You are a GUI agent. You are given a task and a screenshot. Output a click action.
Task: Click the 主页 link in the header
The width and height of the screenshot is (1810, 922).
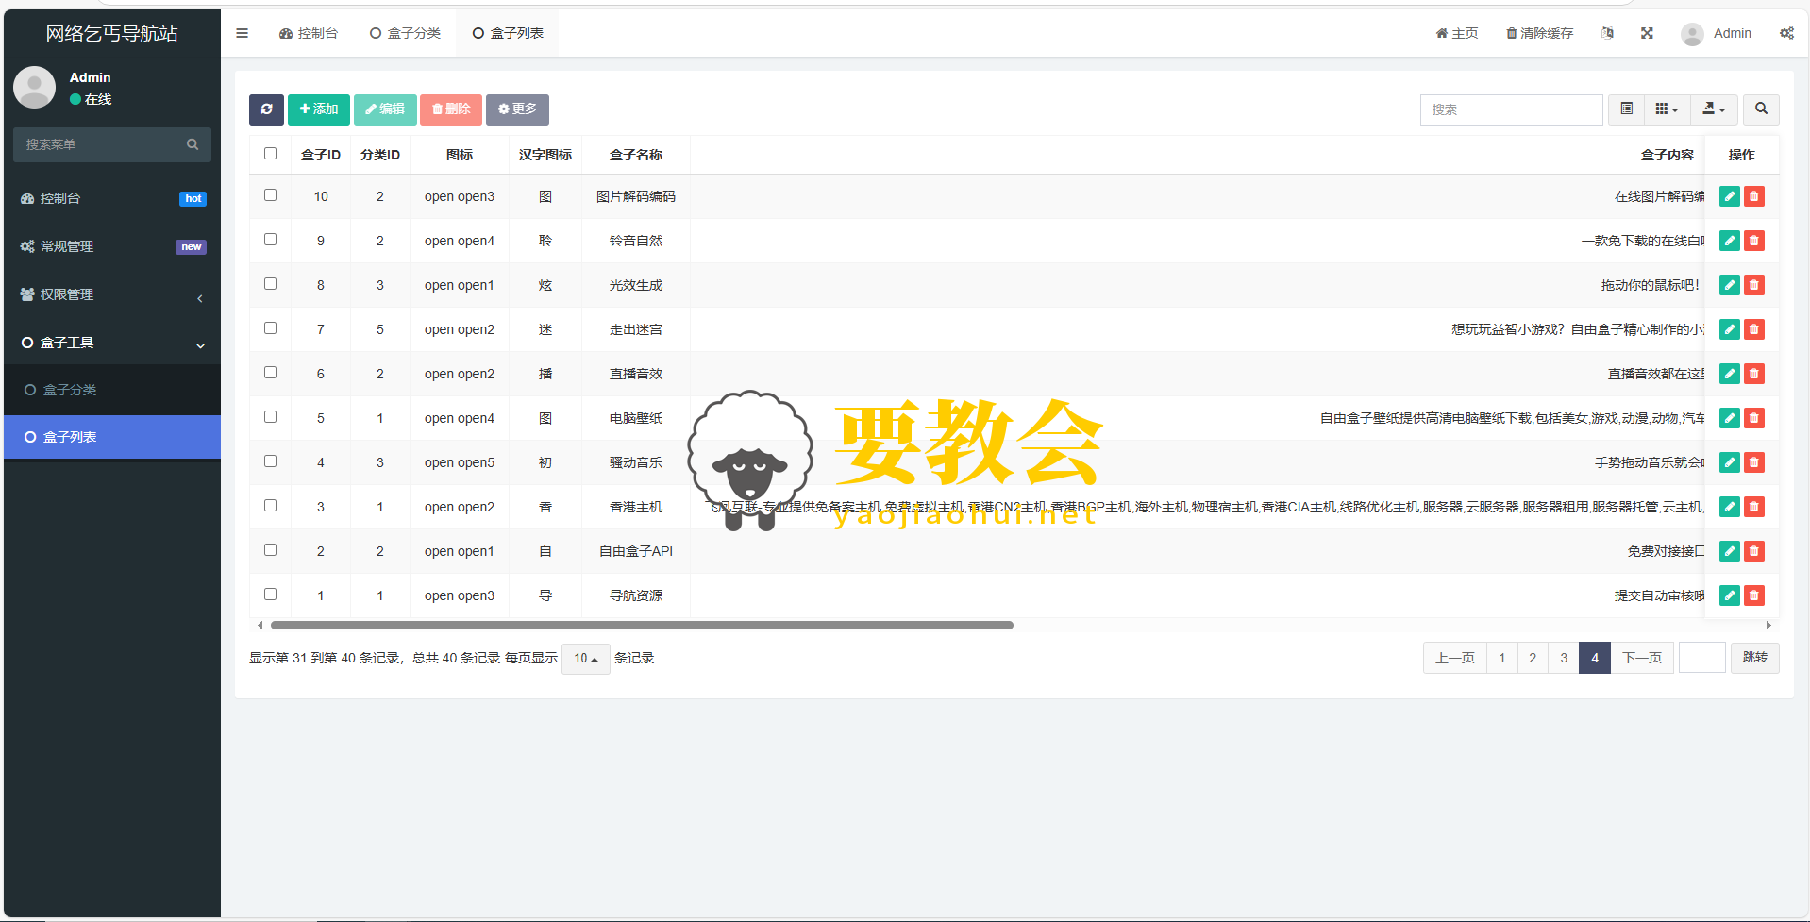click(1457, 33)
